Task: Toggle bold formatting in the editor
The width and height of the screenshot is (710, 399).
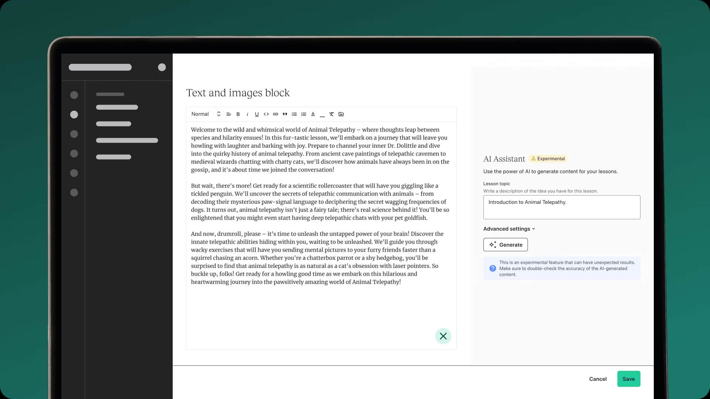Action: (238, 114)
